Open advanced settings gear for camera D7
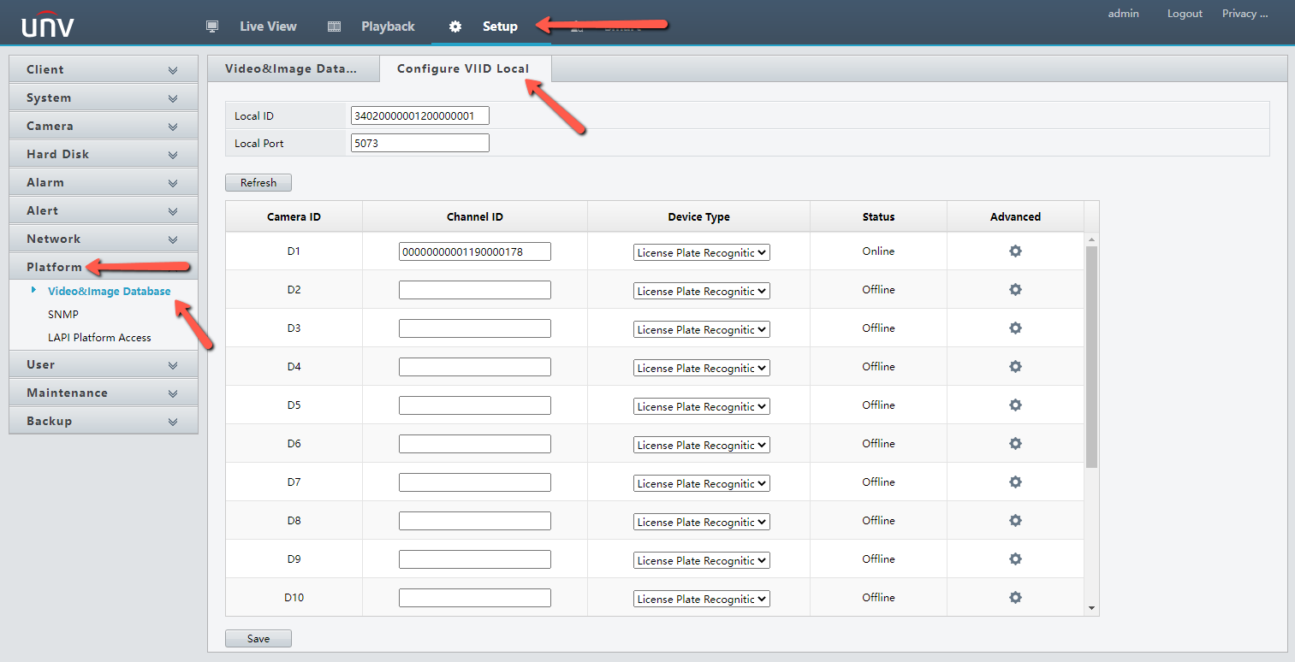1295x662 pixels. [x=1015, y=482]
